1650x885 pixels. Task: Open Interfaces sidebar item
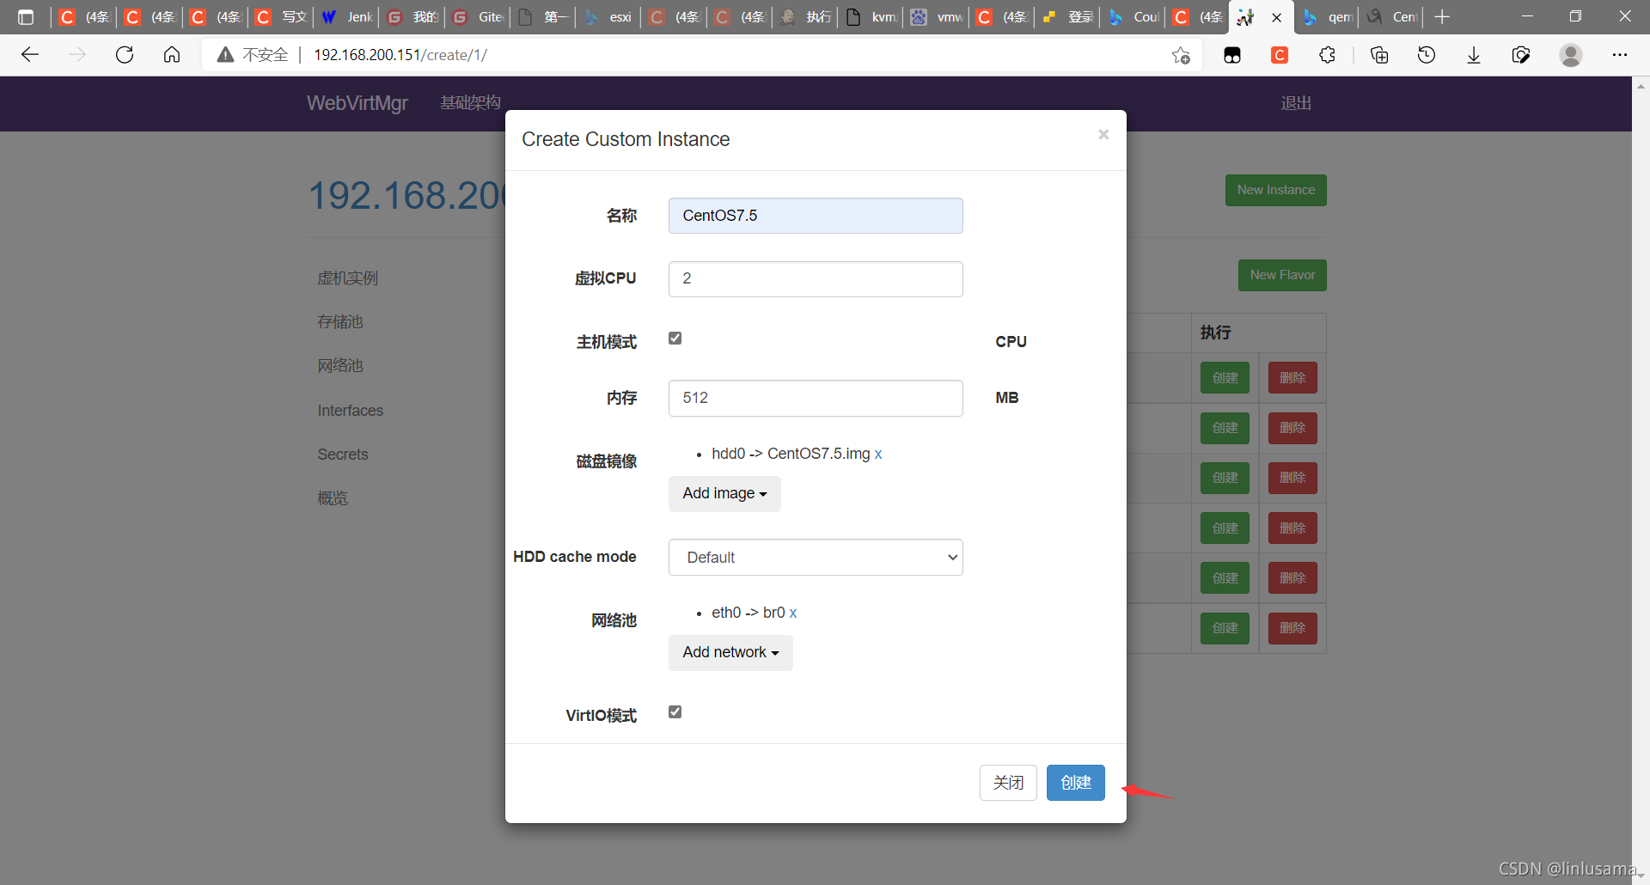(351, 411)
